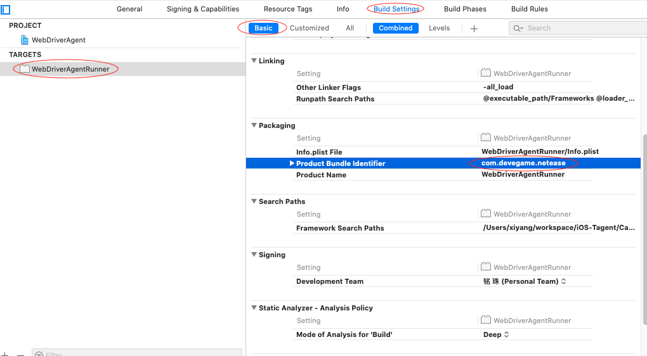
Task: Select the Mode of Analysis for 'Build' setting
Action: point(344,334)
